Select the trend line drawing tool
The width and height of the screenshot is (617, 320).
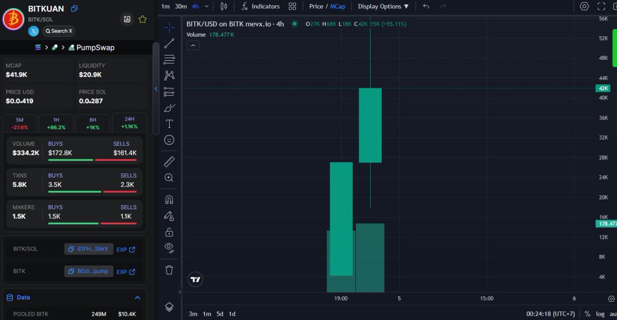(169, 44)
